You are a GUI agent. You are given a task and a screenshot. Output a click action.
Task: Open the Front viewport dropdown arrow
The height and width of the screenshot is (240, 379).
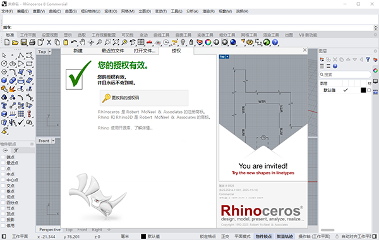[53, 141]
